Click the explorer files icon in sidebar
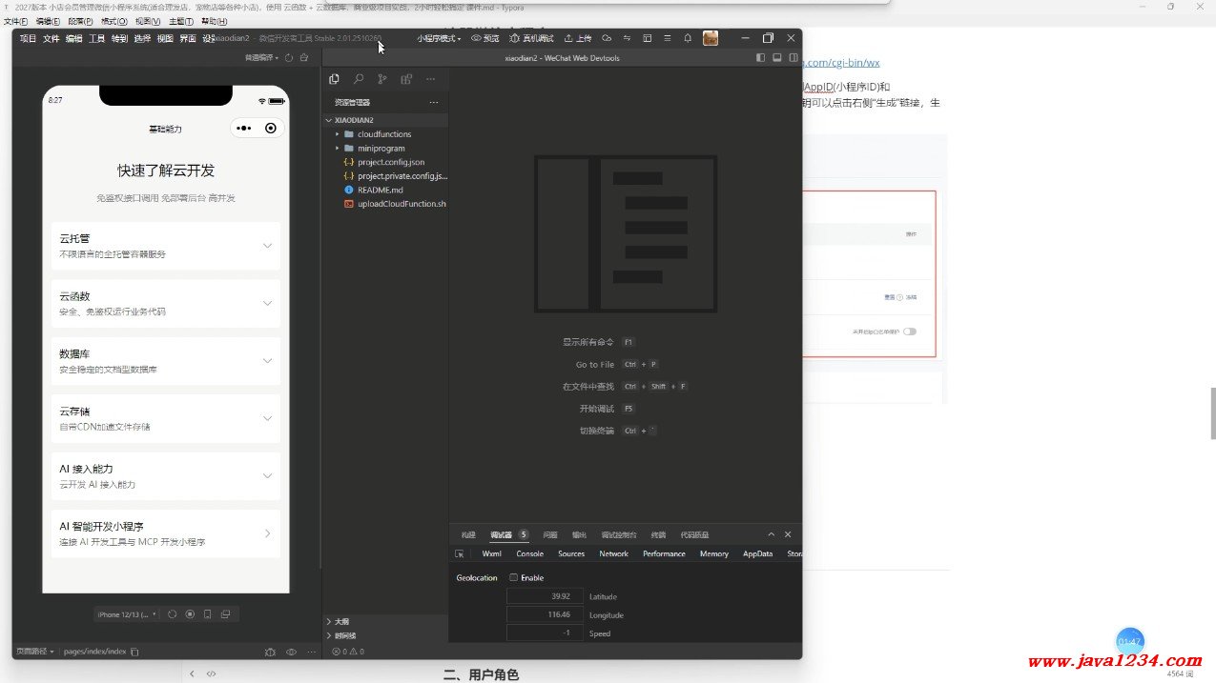 (x=334, y=80)
